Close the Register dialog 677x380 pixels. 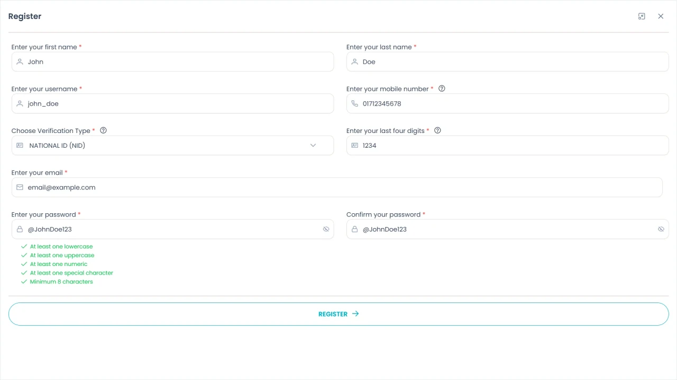661,16
